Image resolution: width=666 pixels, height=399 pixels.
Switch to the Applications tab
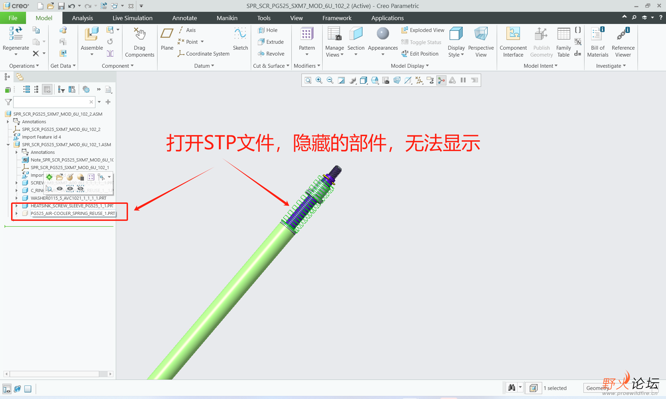point(387,18)
